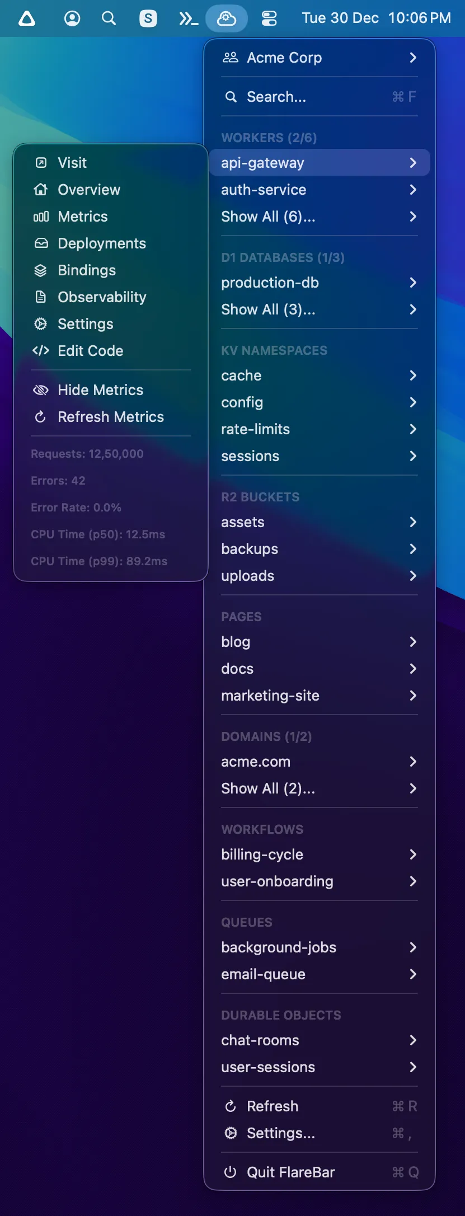Open the chat-rooms durable object

pos(320,1040)
